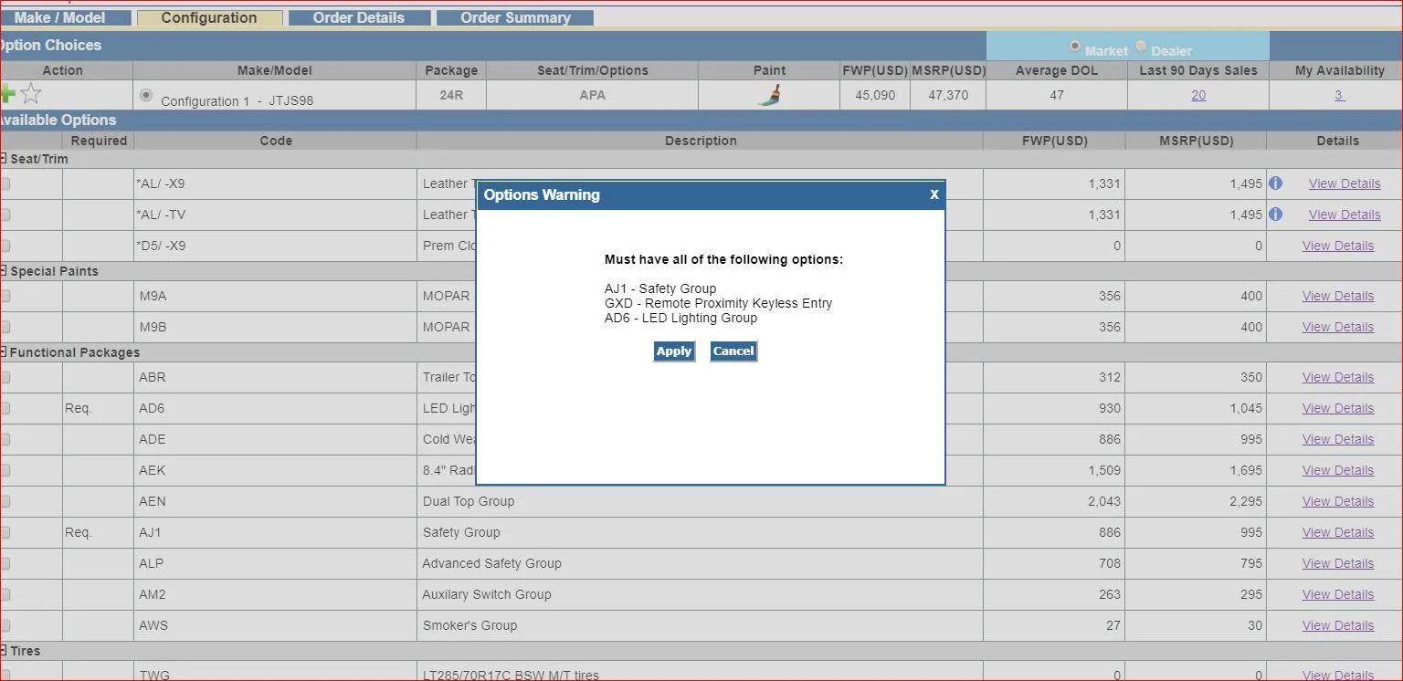Switch to the Make / Model tab
Viewport: 1403px width, 681px height.
click(64, 17)
